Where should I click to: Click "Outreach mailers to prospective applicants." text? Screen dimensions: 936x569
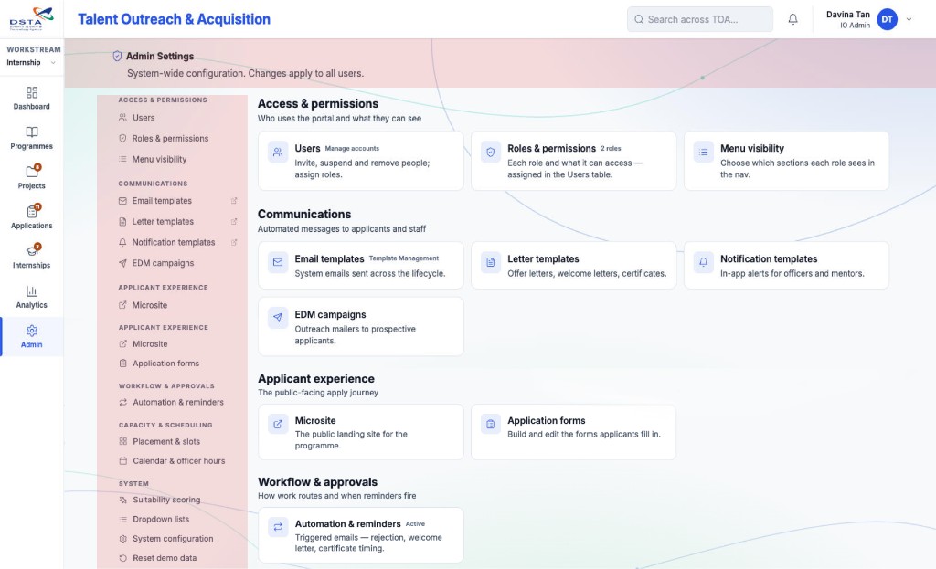(x=356, y=334)
